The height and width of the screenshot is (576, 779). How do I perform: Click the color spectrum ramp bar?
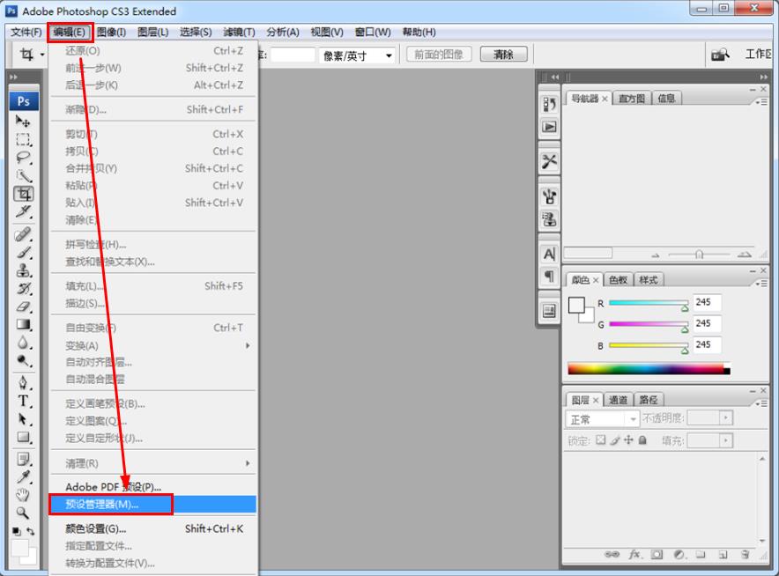646,368
